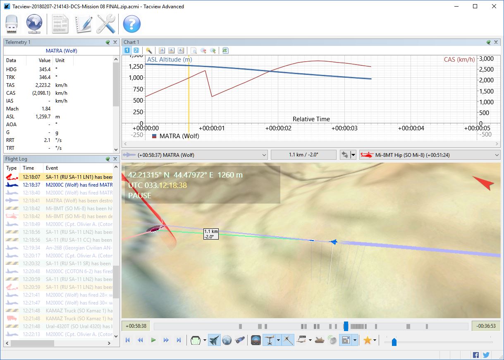Open the selection frame options dropdown

point(355,340)
